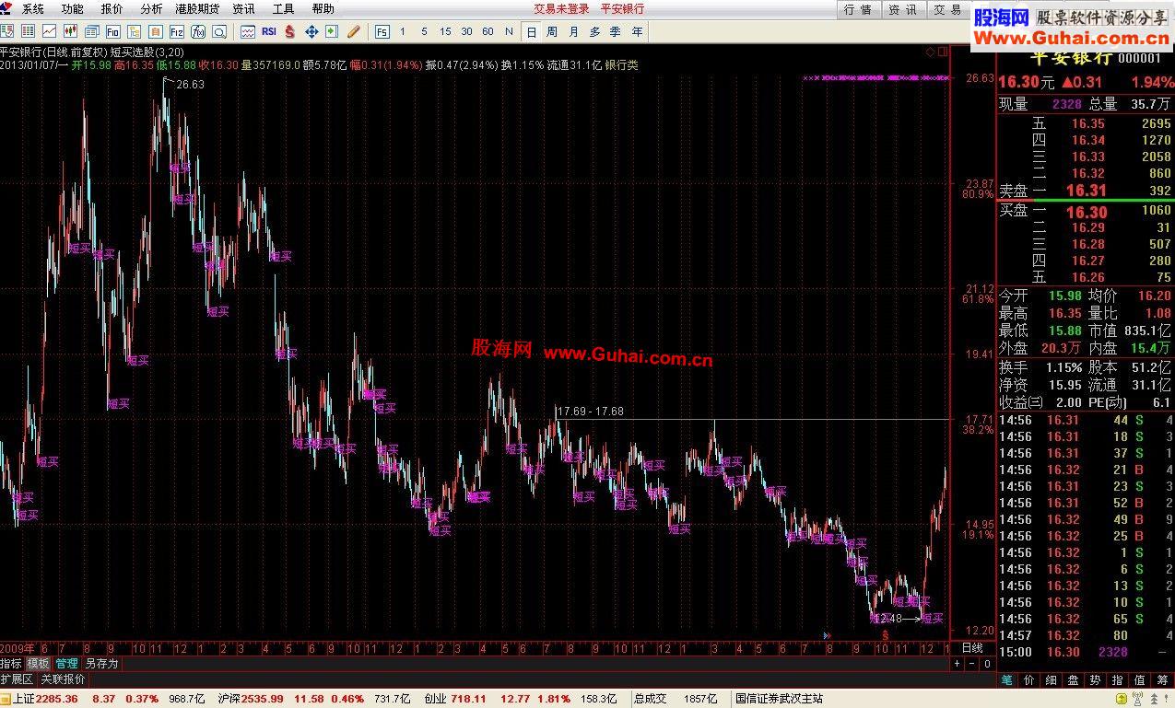Pick the pencil drawing tool icon
The height and width of the screenshot is (708, 1175).
pyautogui.click(x=354, y=31)
